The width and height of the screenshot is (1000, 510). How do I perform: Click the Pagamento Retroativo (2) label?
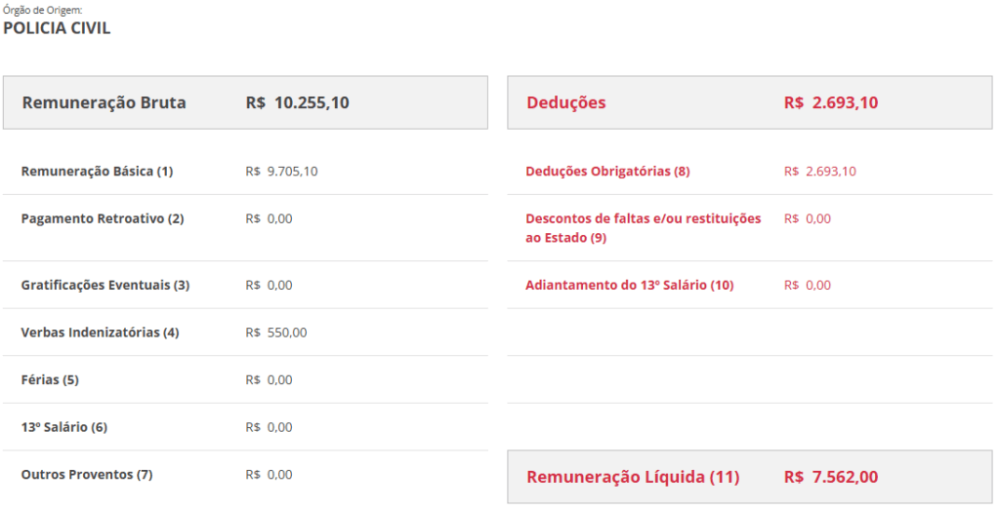[x=102, y=218]
